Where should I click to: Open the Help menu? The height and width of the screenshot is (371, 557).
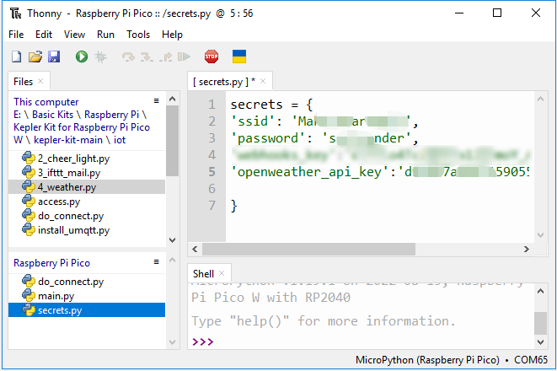click(172, 35)
